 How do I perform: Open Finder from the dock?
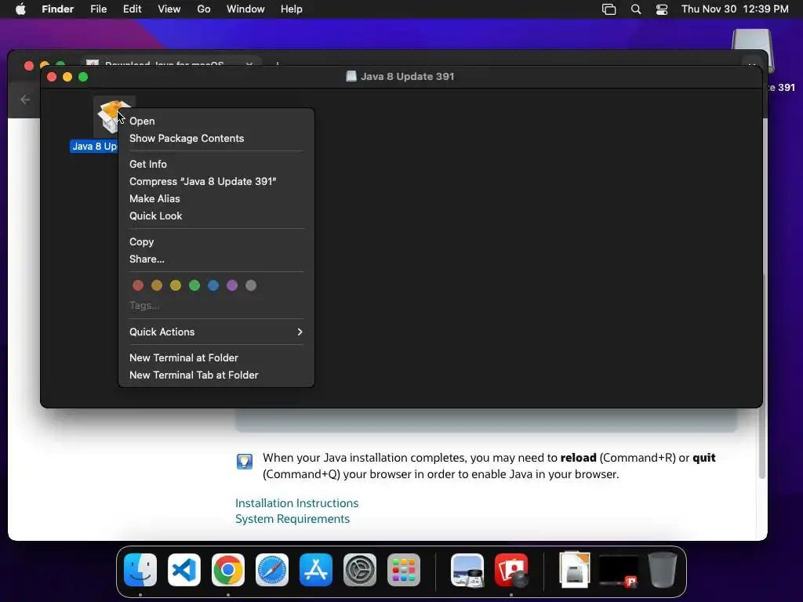point(140,570)
